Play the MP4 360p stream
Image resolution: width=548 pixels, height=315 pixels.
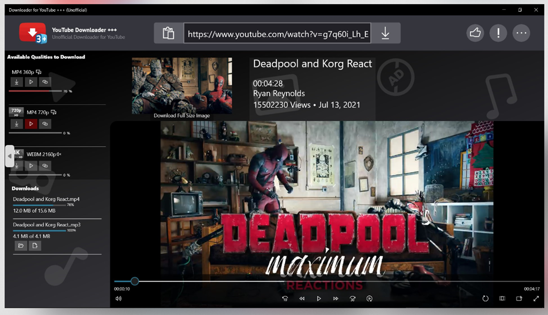pos(31,82)
